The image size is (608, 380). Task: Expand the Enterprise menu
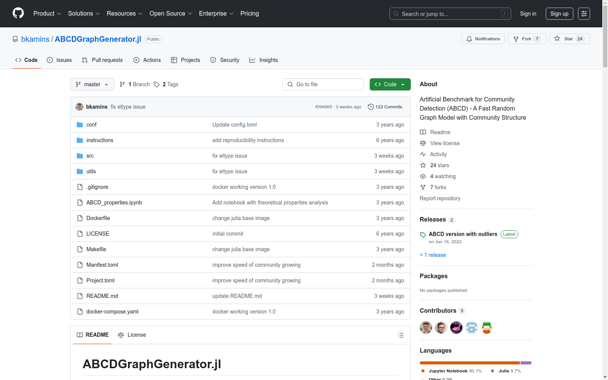tap(216, 14)
